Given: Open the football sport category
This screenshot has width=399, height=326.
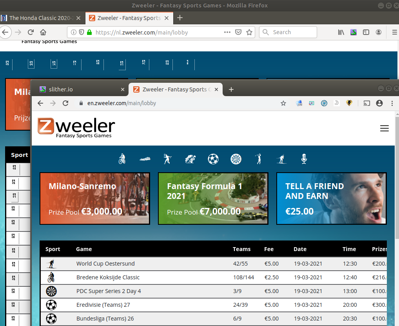Looking at the screenshot, I should pos(213,159).
